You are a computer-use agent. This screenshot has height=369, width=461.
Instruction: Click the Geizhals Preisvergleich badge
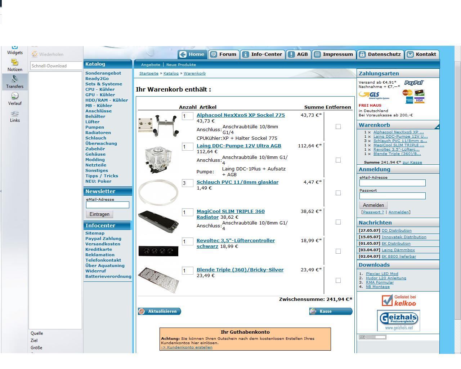tap(398, 320)
